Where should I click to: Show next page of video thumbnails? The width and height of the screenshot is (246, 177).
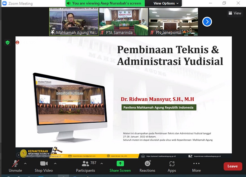pos(207,22)
